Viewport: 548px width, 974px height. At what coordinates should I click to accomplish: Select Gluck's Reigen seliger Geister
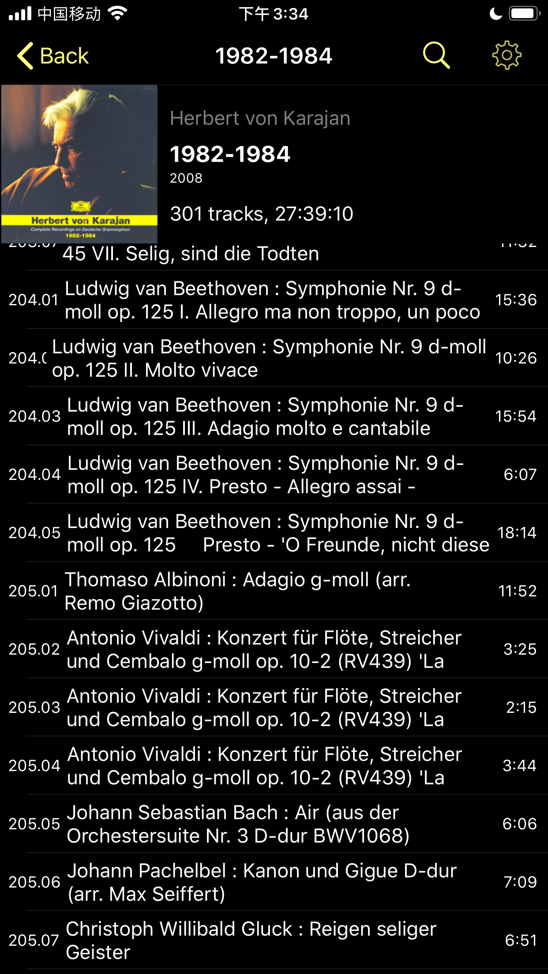coord(251,940)
